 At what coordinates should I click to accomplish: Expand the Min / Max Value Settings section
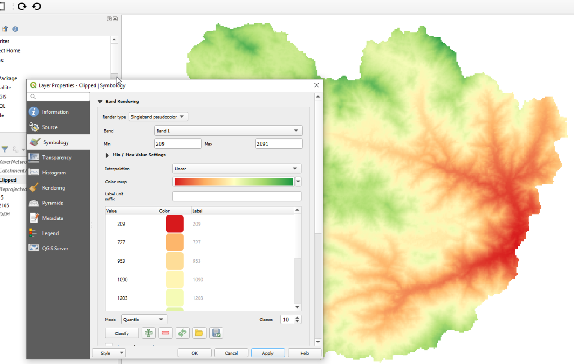(x=107, y=155)
